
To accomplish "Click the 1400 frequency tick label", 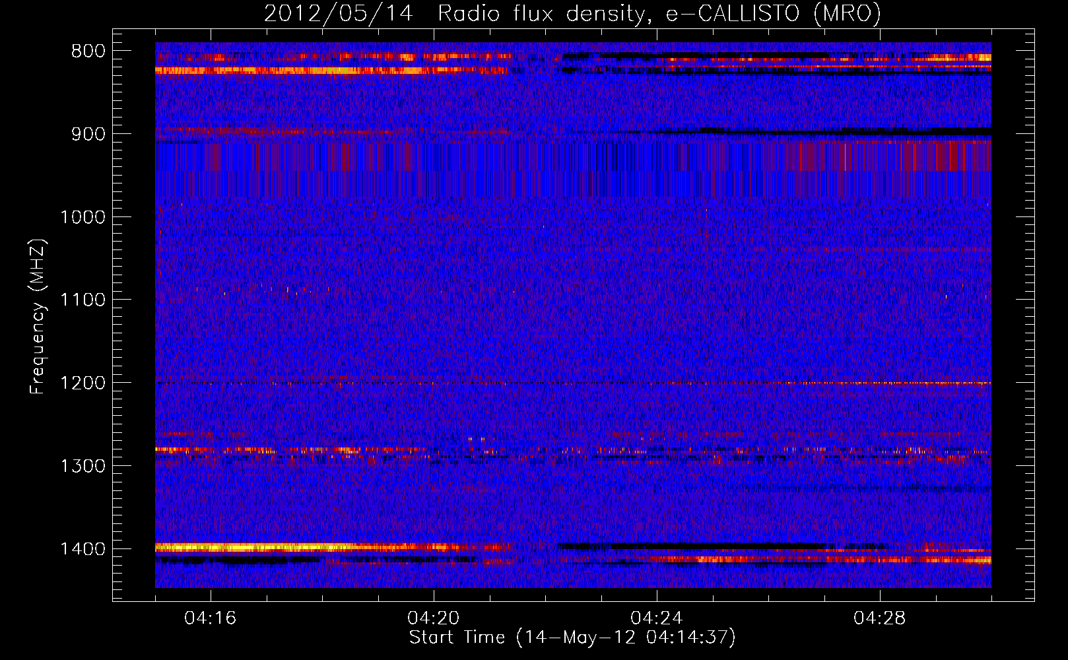I will click(x=83, y=549).
